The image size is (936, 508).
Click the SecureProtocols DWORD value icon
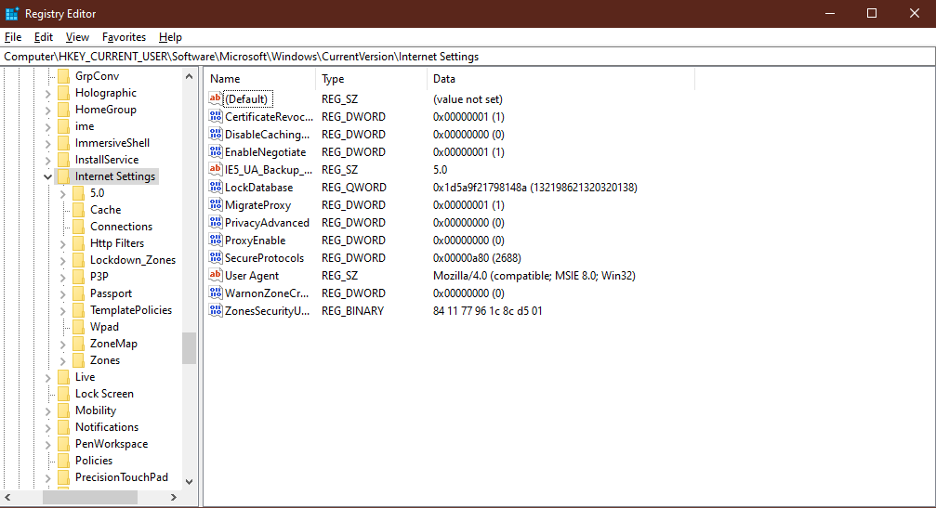click(215, 257)
